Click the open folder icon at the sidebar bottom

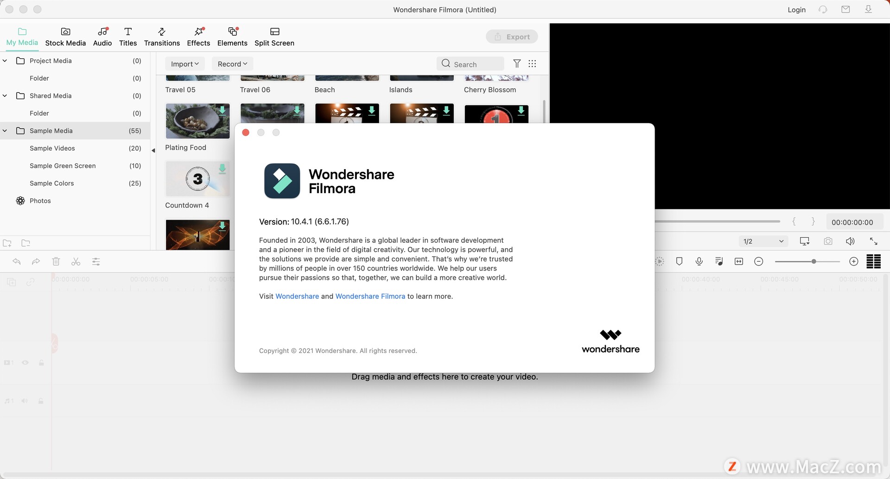click(26, 243)
